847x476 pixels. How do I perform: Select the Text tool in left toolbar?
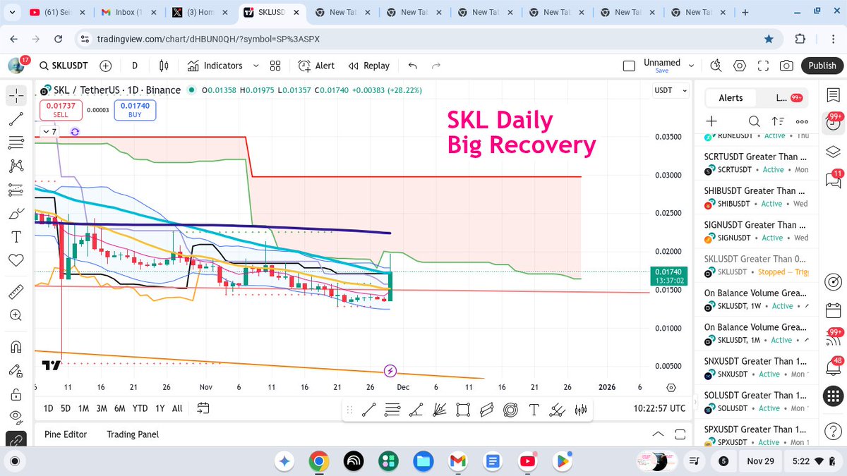[x=17, y=236]
